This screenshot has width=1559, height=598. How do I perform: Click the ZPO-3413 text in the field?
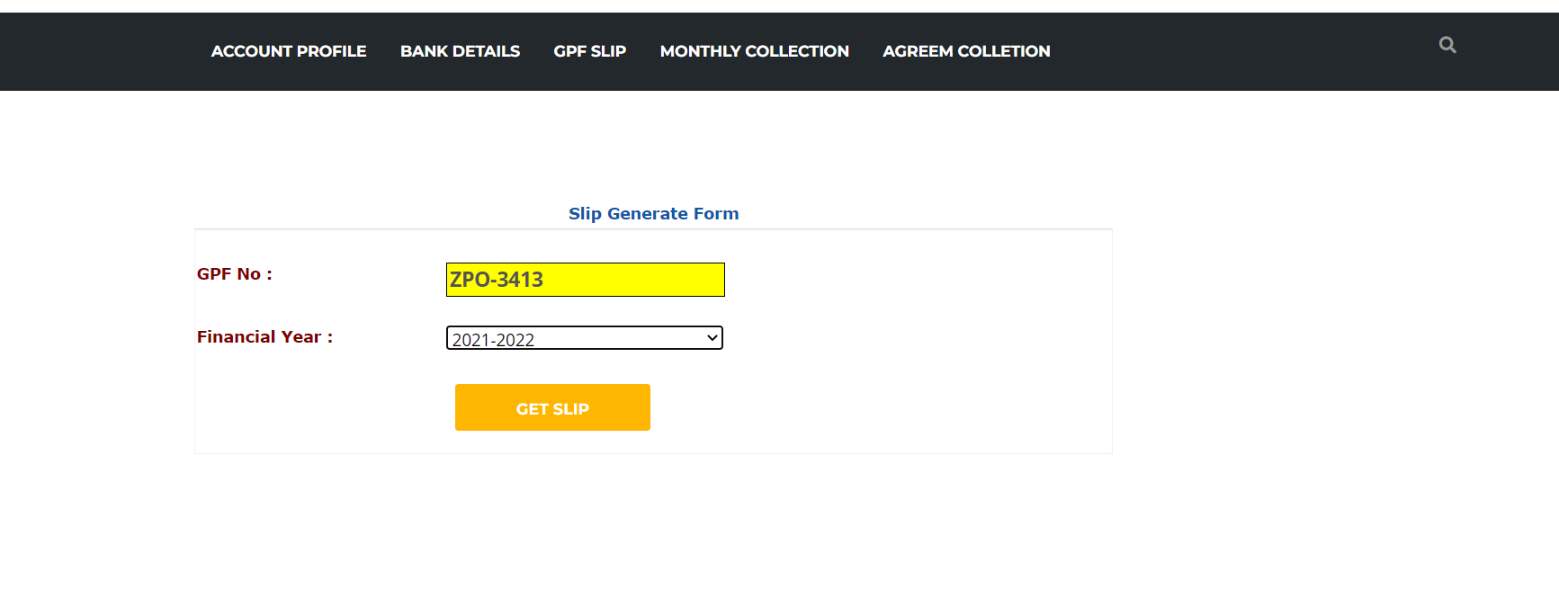coord(497,280)
